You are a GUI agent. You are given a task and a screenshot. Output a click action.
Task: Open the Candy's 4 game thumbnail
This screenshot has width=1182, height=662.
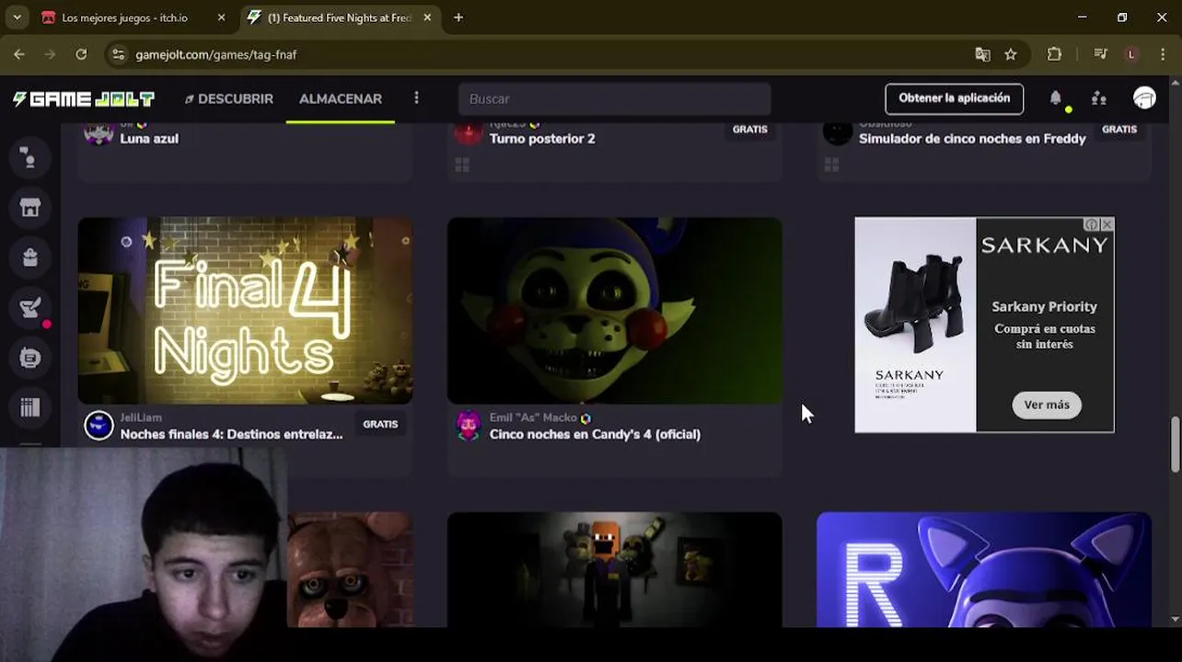[x=614, y=311]
